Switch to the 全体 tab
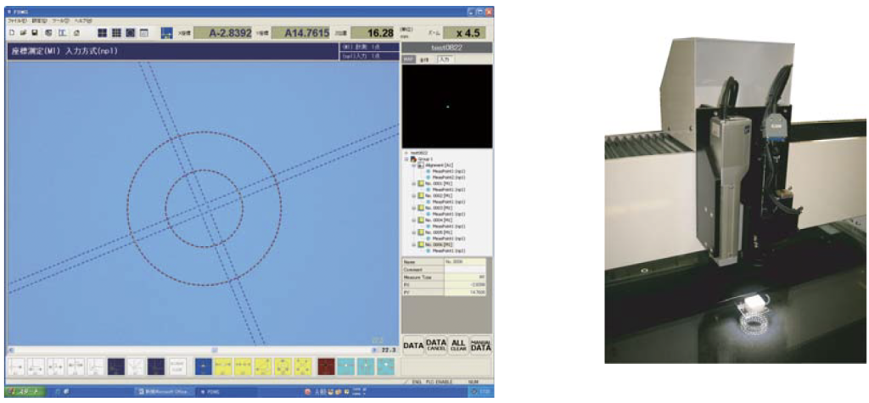The width and height of the screenshot is (869, 403). (424, 59)
